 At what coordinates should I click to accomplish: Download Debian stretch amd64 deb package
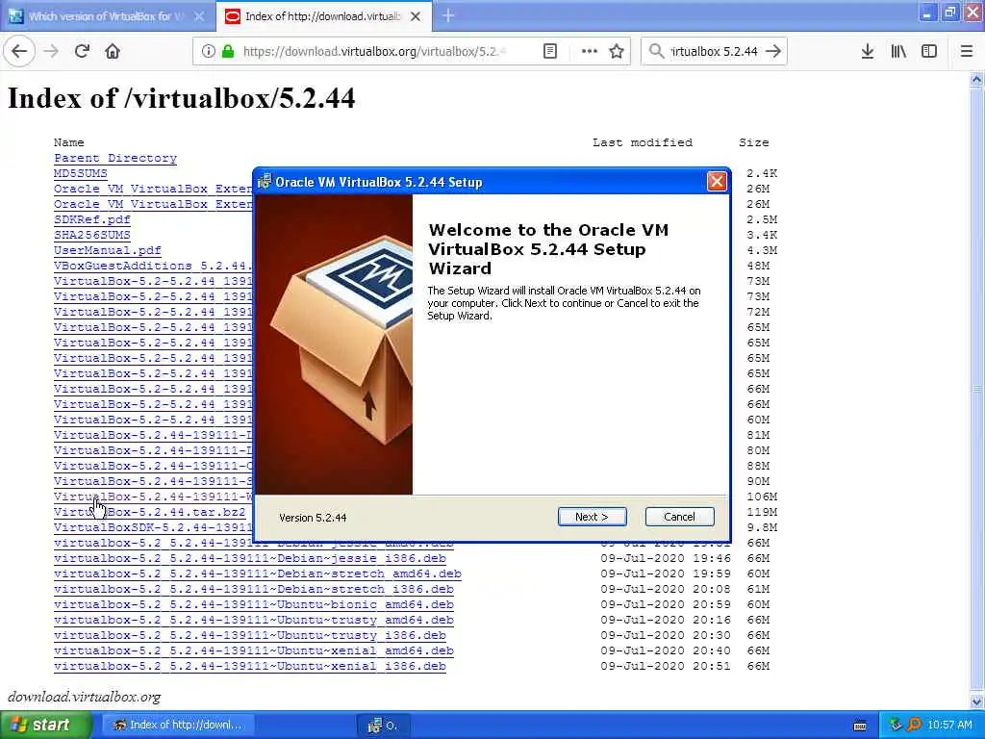[x=258, y=573]
